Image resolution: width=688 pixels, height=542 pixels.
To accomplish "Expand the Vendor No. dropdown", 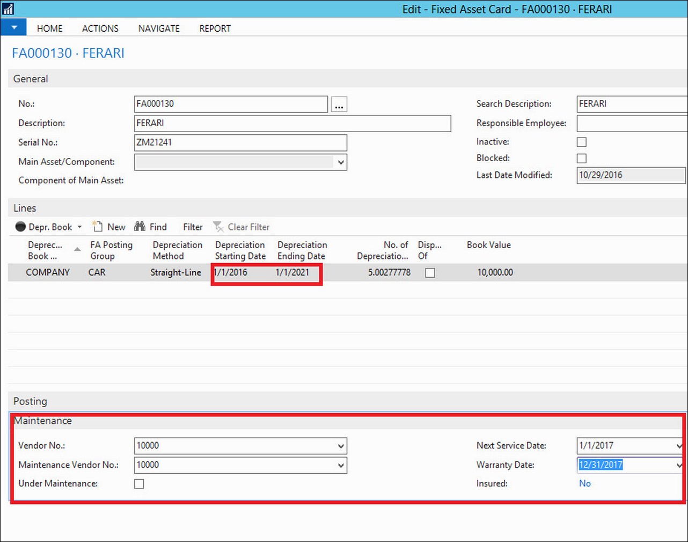I will point(341,446).
